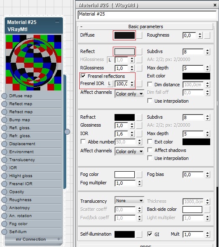
Task: Click the Self-illumination map slot button
Action: click(139, 234)
